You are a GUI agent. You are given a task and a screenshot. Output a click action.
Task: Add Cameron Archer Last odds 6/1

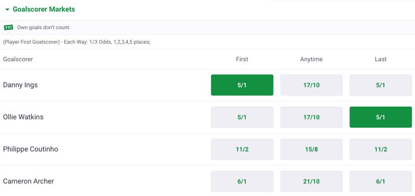tap(380, 181)
